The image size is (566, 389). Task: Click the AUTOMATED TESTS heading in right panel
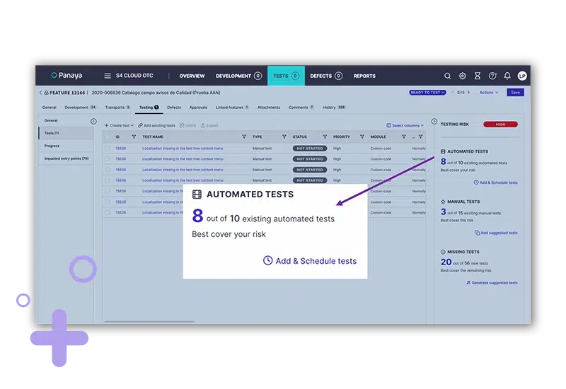pyautogui.click(x=468, y=151)
